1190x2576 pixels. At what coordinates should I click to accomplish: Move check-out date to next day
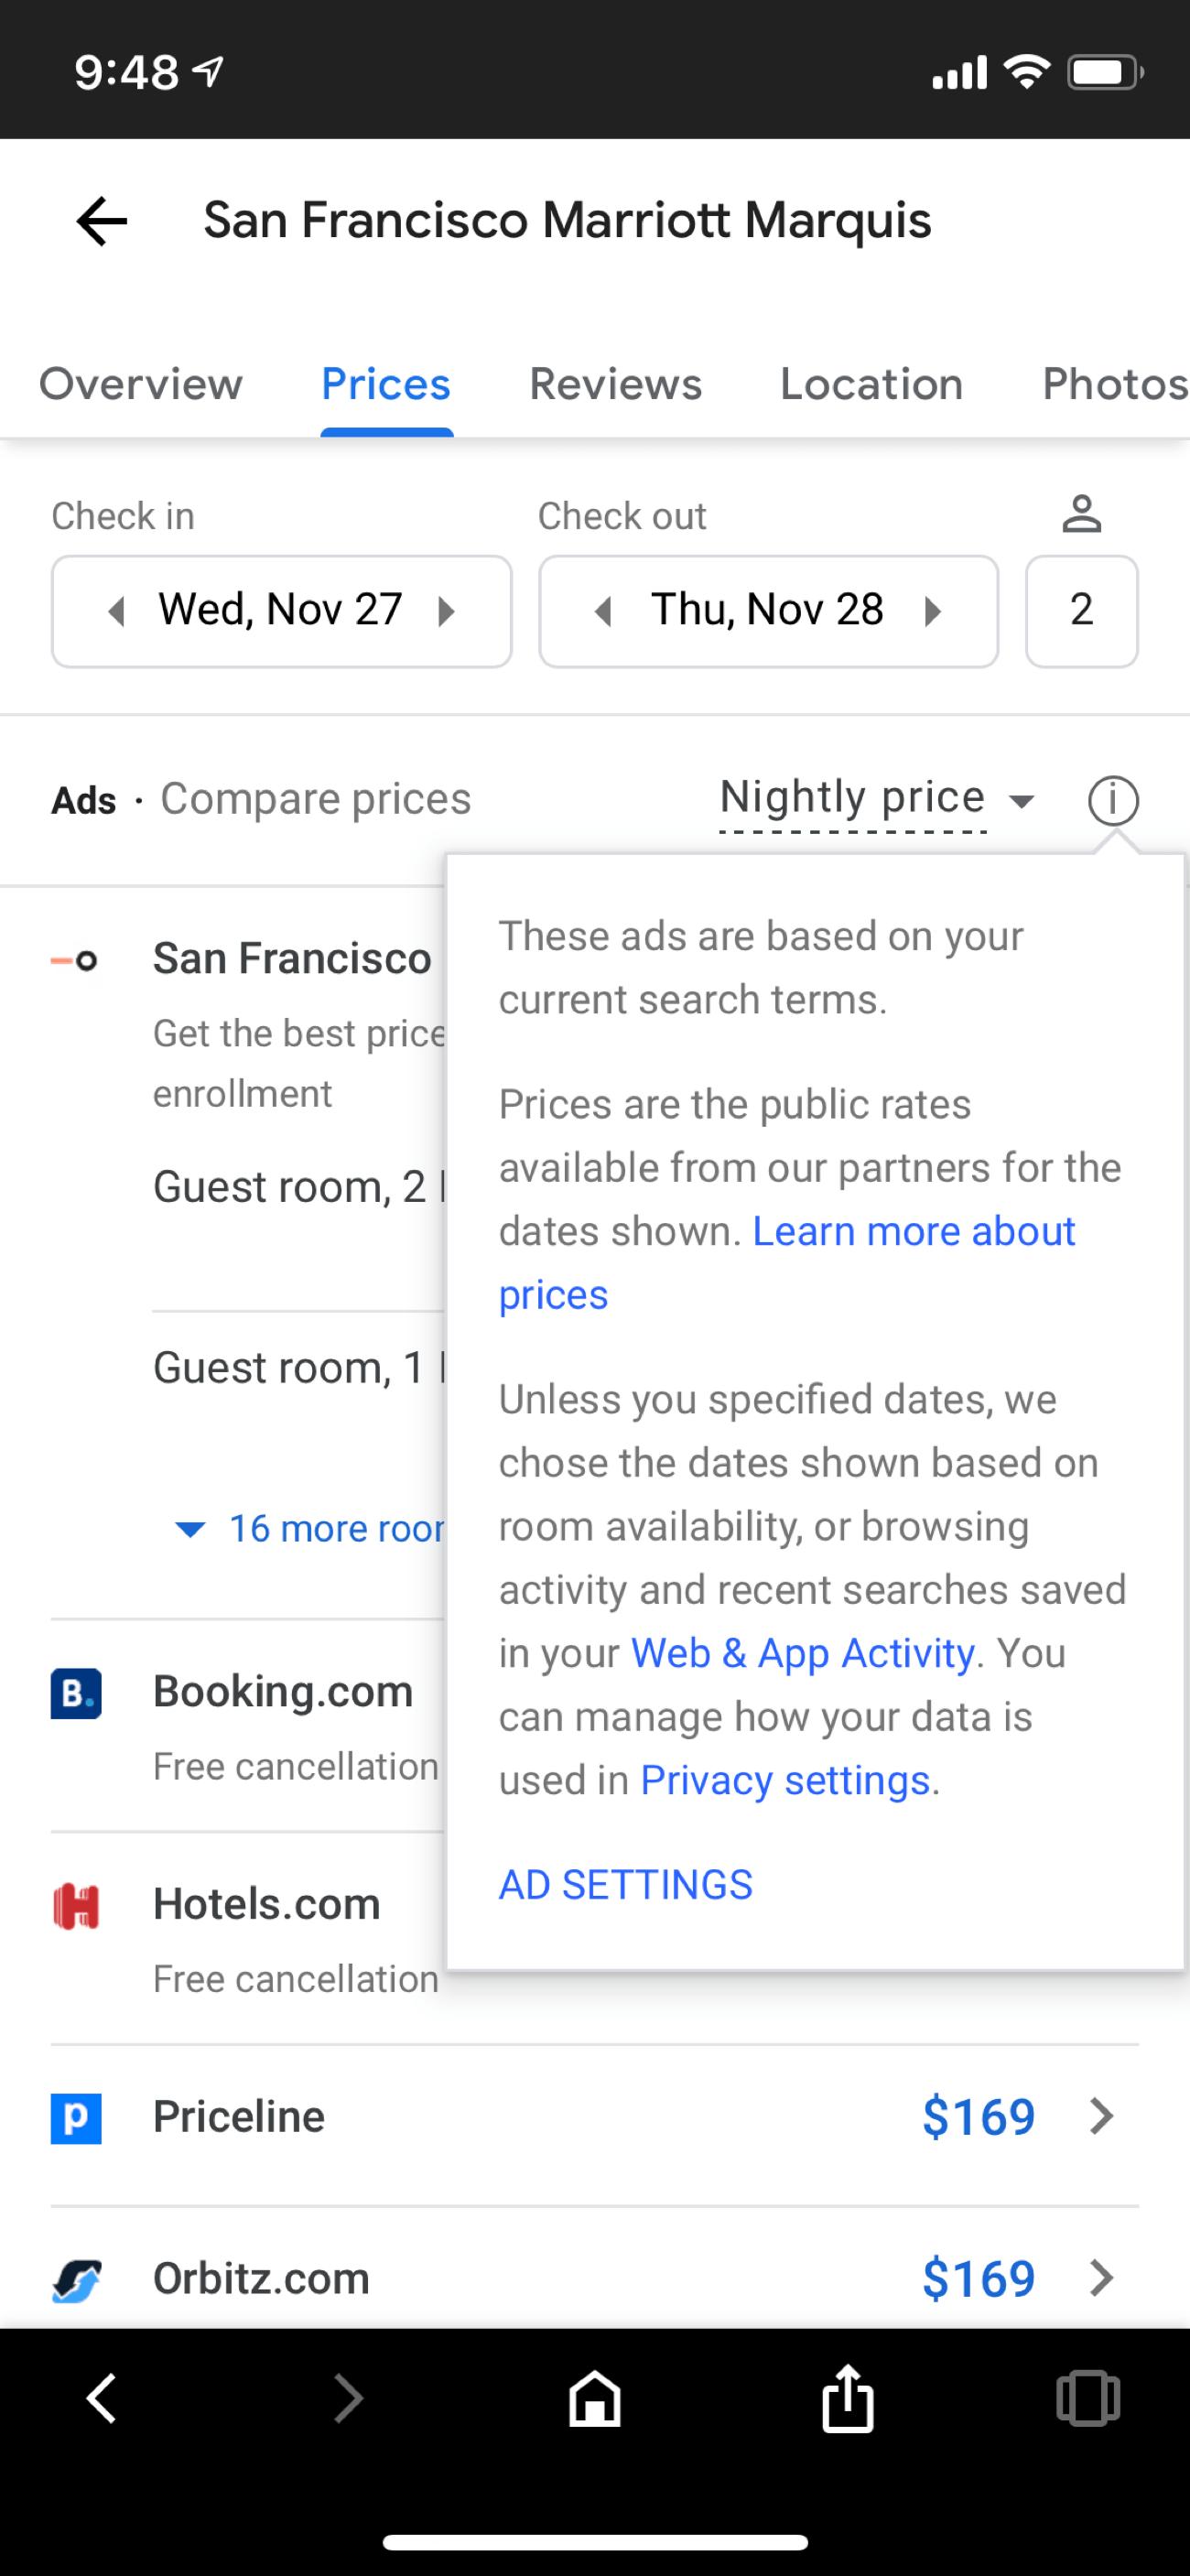tap(933, 611)
